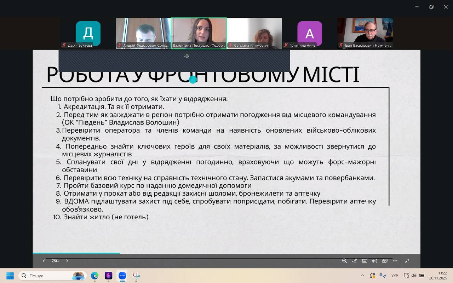Click the teal pointer dot on slide title
This screenshot has height=283, width=453.
(x=193, y=80)
